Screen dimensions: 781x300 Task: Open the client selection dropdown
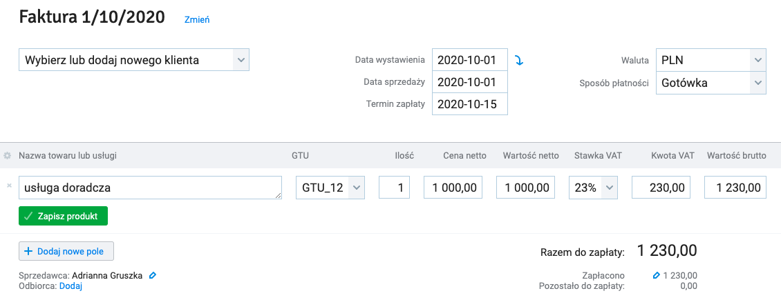coord(134,59)
